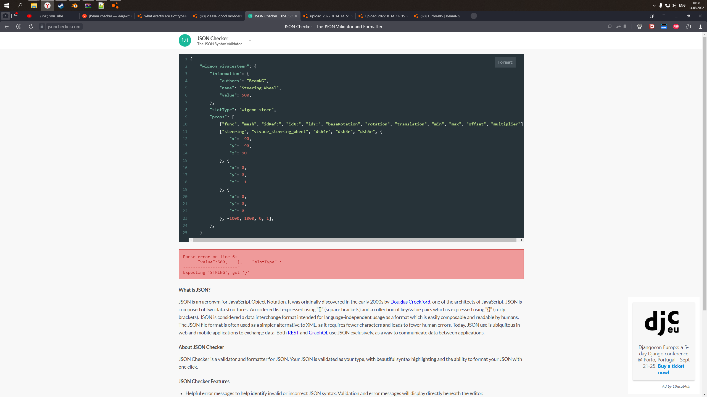Open the GraphQL link

tap(318, 333)
